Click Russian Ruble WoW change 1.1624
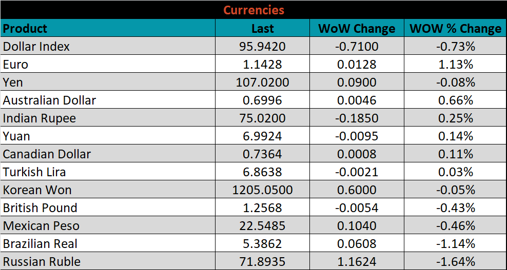The width and height of the screenshot is (507, 270). (357, 262)
